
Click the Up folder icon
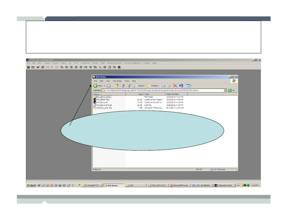pyautogui.click(x=117, y=86)
